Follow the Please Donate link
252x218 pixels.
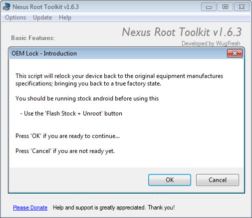point(30,207)
